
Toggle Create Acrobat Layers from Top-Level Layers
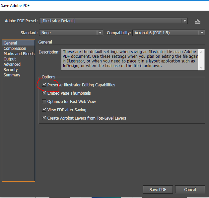[x=44, y=118]
